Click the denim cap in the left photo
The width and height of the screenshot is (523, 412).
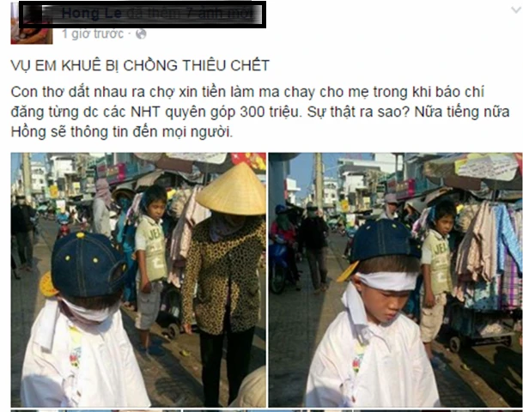88,264
